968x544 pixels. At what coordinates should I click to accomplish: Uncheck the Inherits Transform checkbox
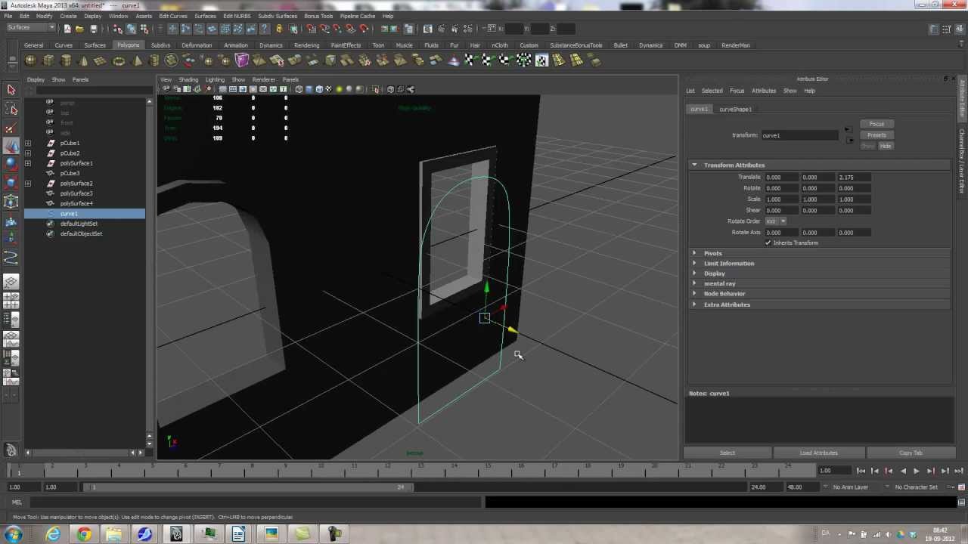768,243
